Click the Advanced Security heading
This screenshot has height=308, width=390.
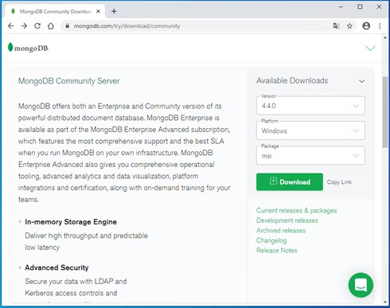pos(57,267)
